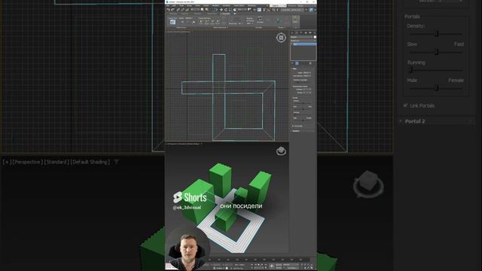Activate the Select and Rotate tool
Viewport: 482px width, 271px height.
pyautogui.click(x=226, y=10)
